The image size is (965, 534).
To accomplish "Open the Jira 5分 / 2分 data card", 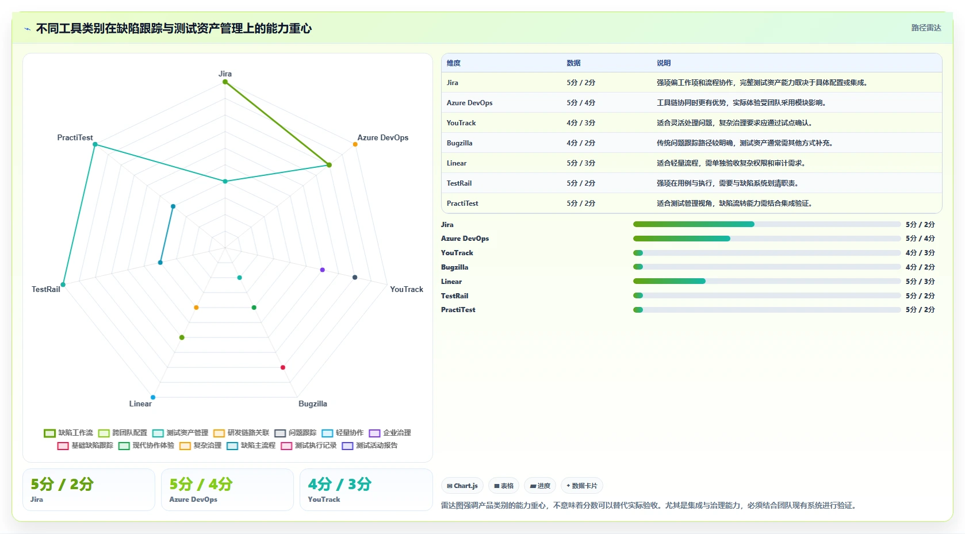I will (89, 490).
